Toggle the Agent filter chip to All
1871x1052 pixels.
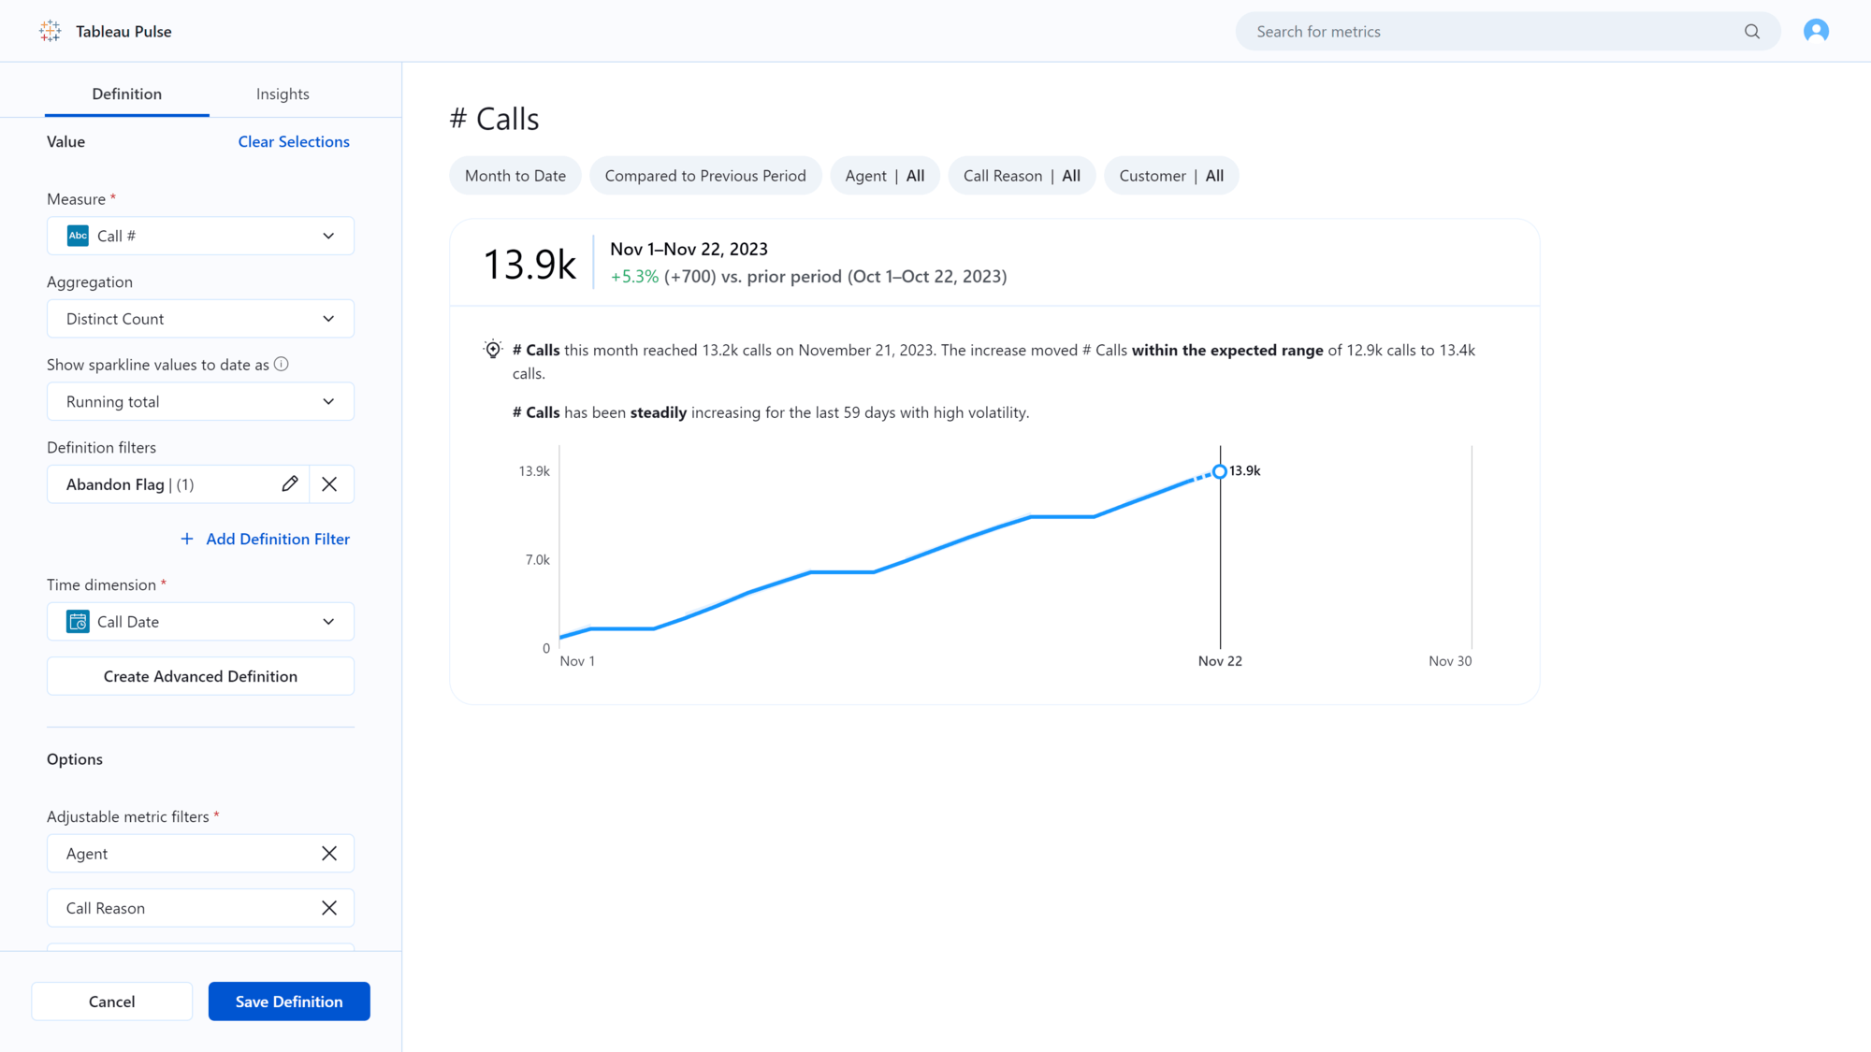[x=884, y=175]
